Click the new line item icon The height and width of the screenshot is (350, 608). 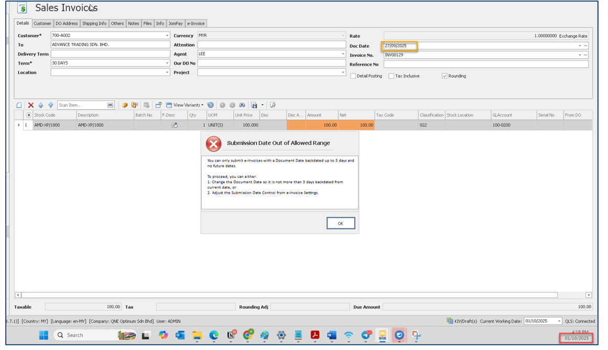pos(19,105)
